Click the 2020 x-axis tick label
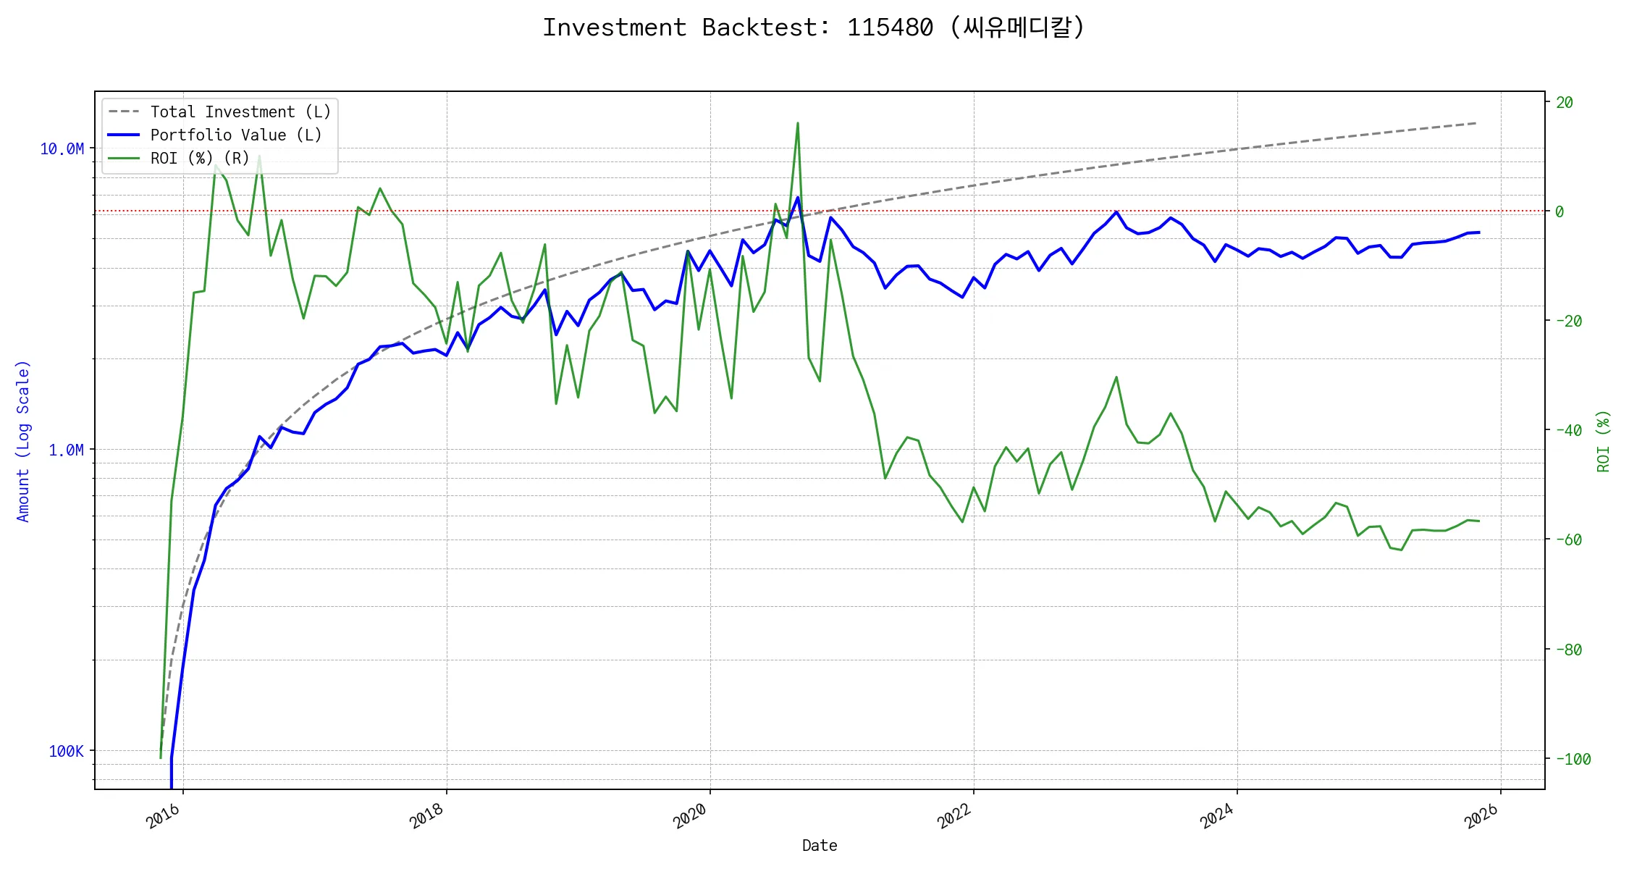 (691, 816)
